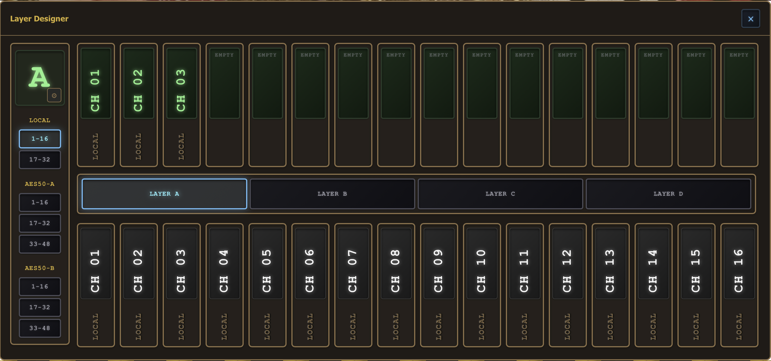Switch to the LAYER C tab
The height and width of the screenshot is (361, 771).
[500, 194]
